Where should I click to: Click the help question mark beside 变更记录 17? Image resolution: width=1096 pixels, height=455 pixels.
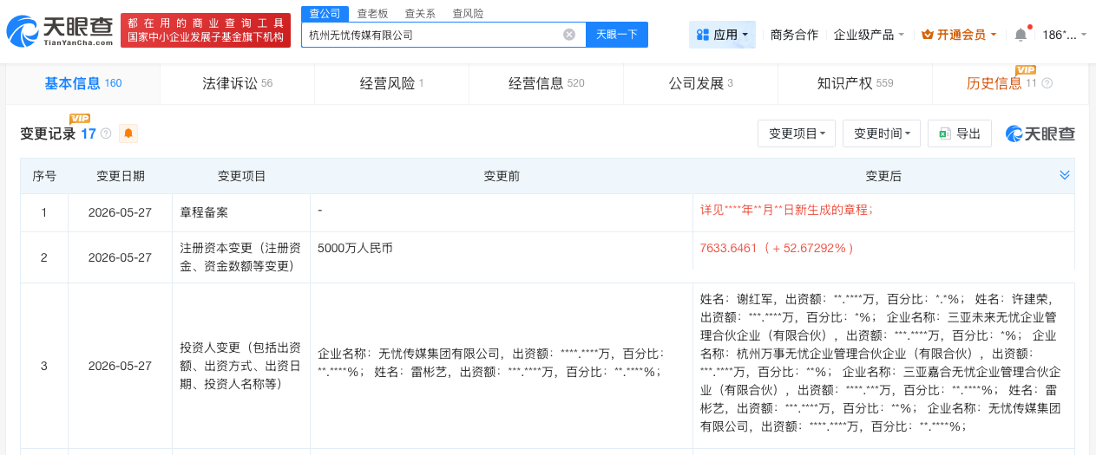pos(106,133)
